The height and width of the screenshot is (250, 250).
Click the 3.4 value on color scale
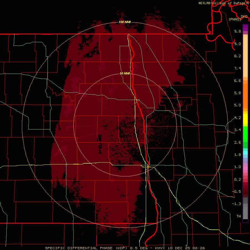pyautogui.click(x=237, y=130)
